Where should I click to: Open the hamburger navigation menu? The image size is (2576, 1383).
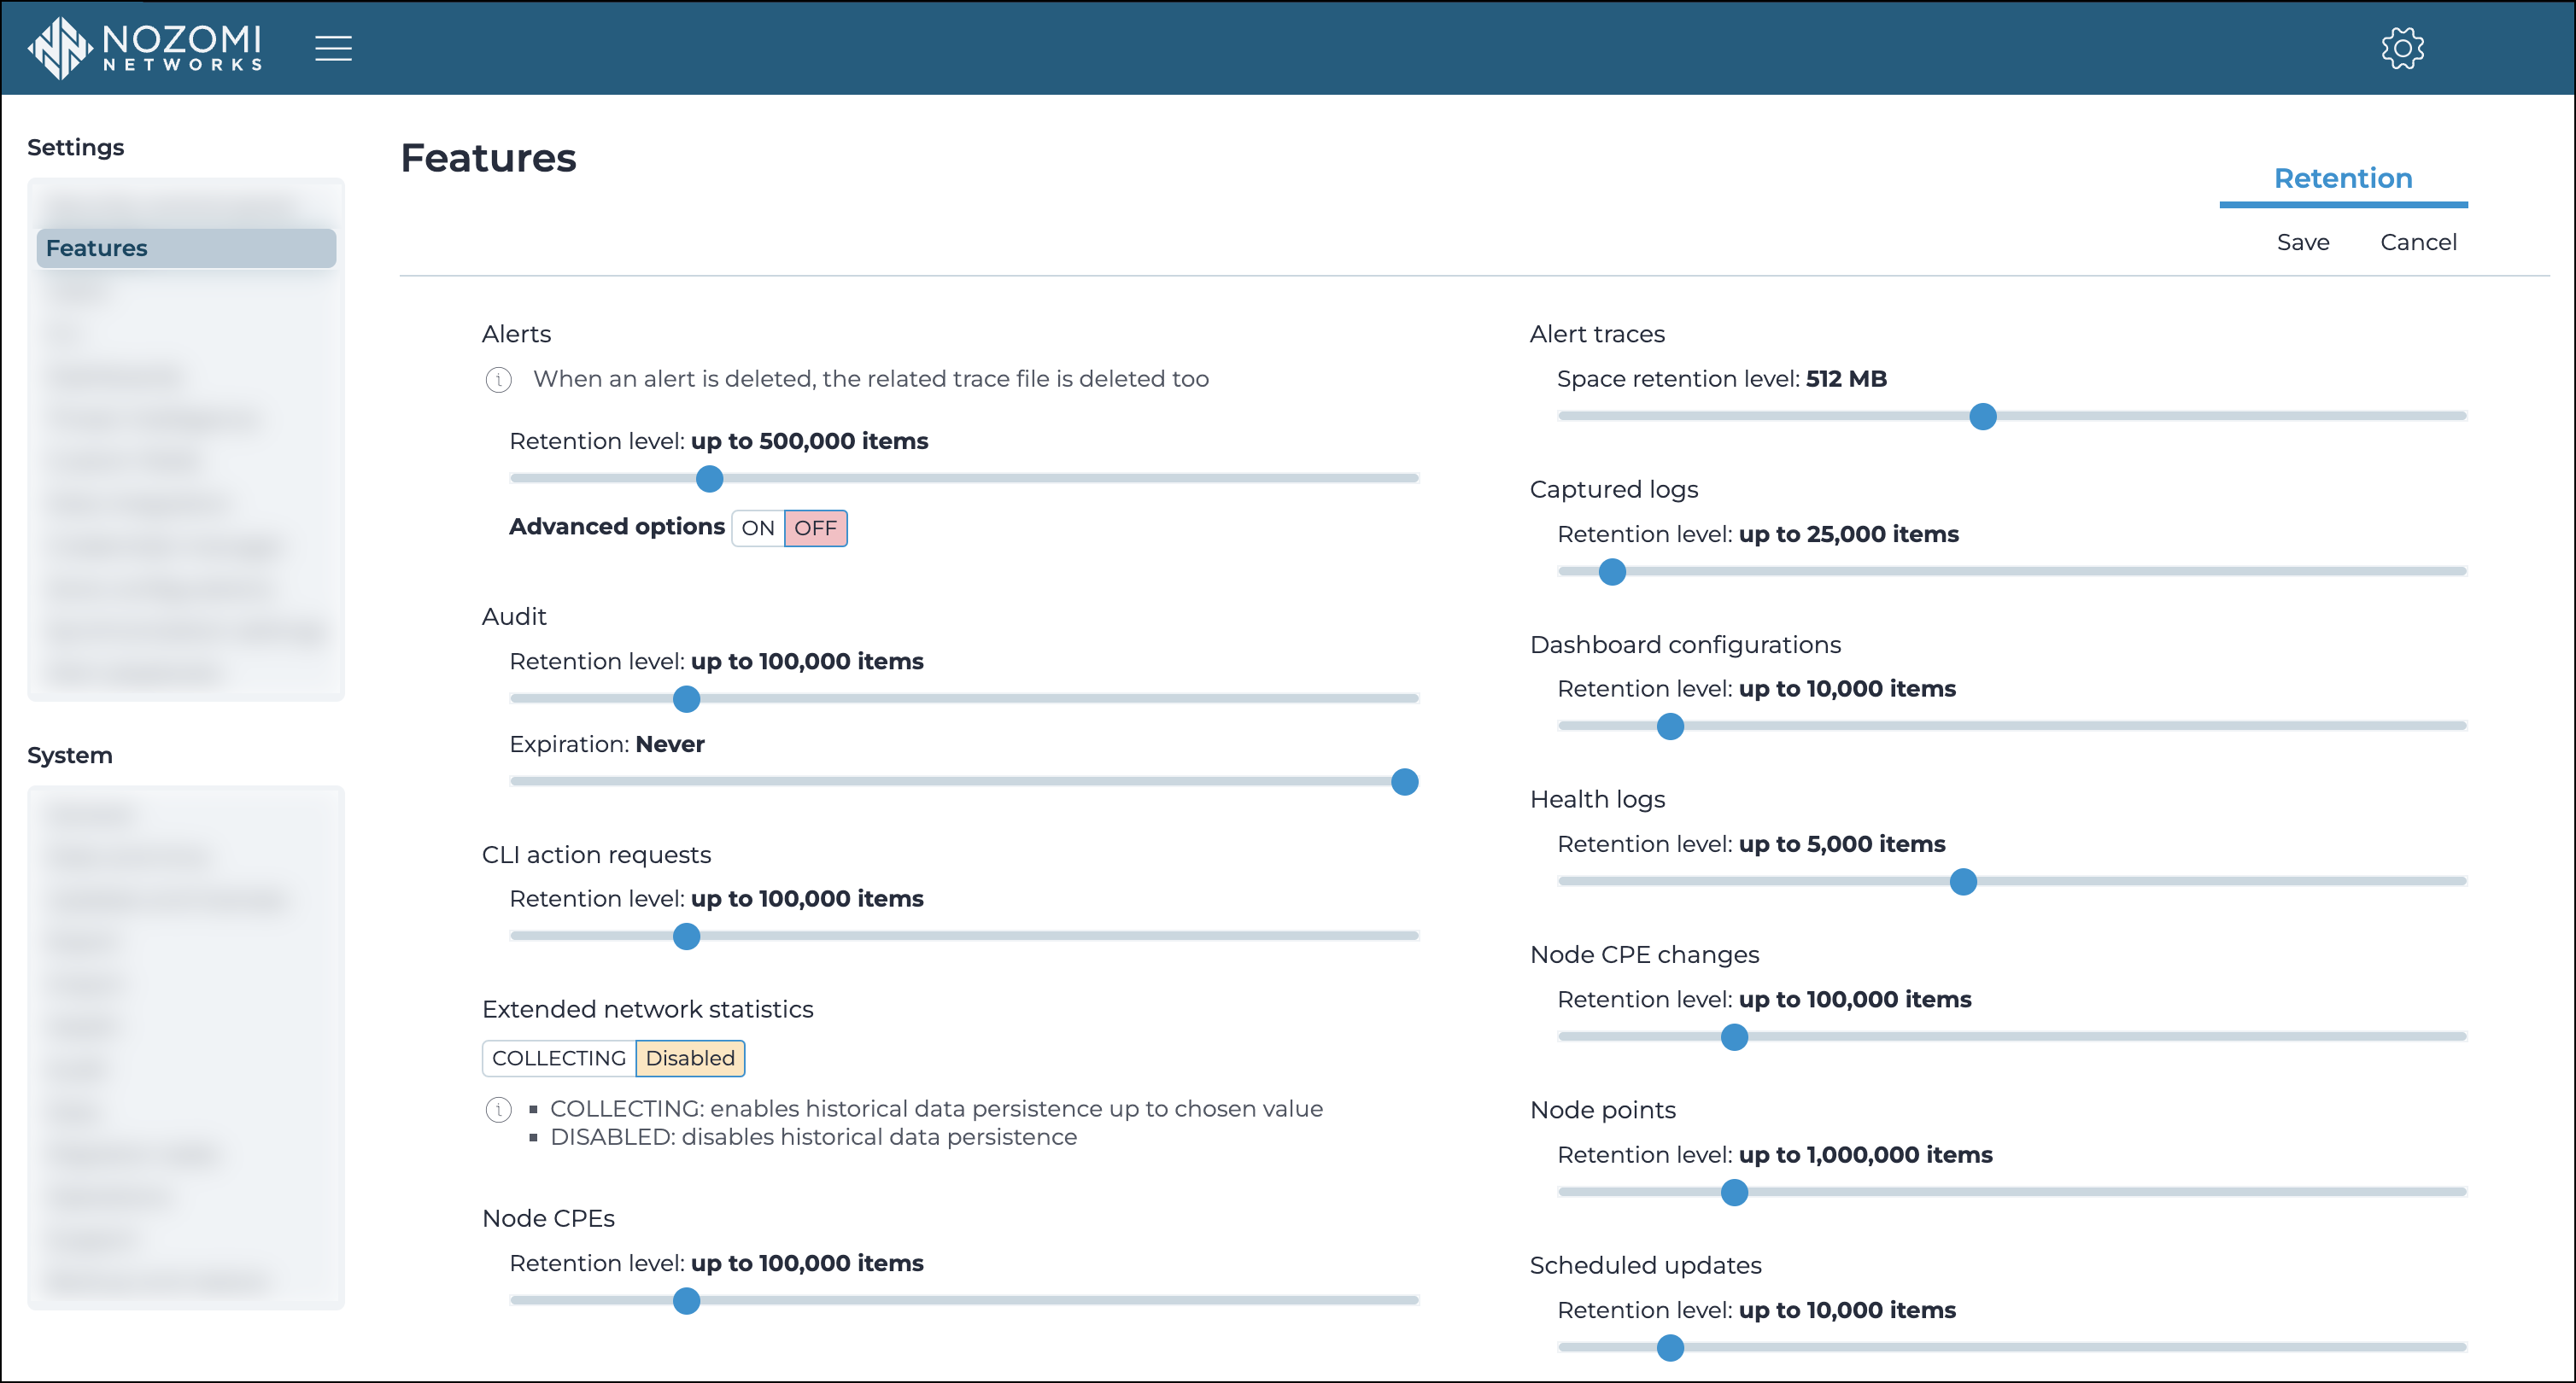coord(333,47)
